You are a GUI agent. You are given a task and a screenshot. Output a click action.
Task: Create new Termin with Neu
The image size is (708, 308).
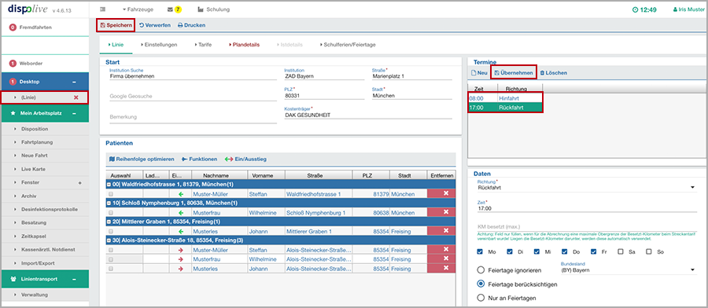pyautogui.click(x=479, y=72)
